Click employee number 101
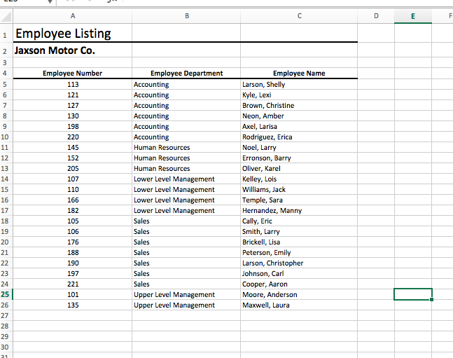The height and width of the screenshot is (358, 453). point(73,294)
